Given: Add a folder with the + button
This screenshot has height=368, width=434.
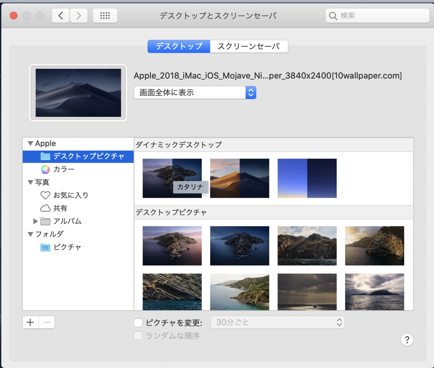Looking at the screenshot, I should pyautogui.click(x=30, y=322).
